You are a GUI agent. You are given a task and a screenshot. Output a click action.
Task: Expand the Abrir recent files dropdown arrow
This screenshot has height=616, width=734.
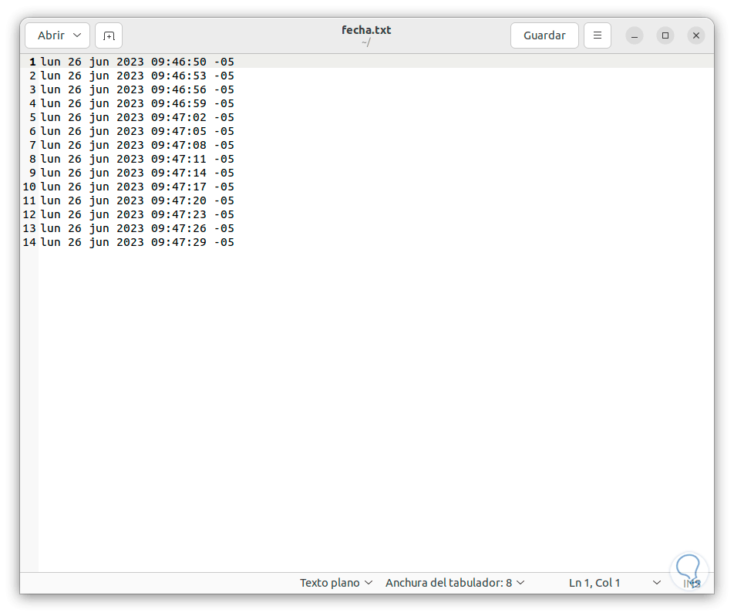(x=77, y=35)
